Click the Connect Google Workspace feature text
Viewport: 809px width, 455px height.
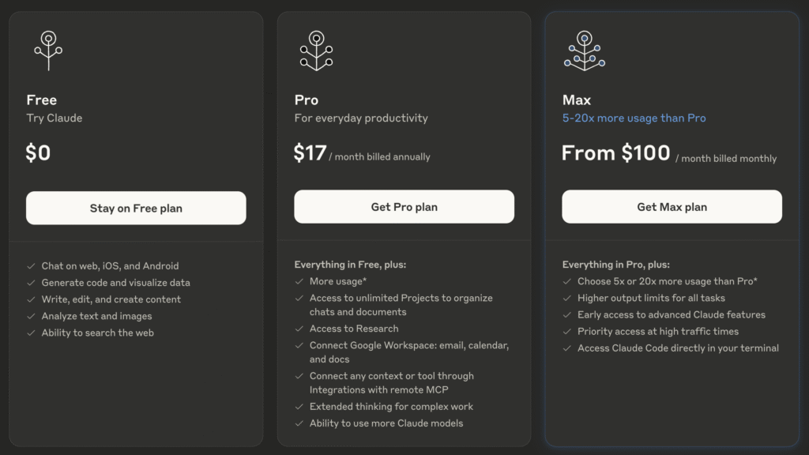pyautogui.click(x=409, y=352)
